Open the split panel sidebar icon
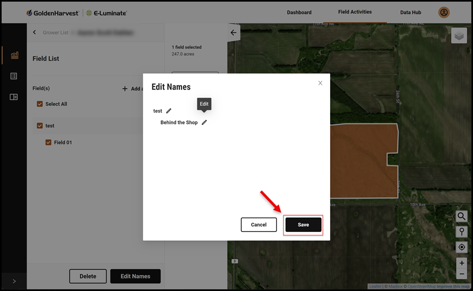473x291 pixels. [14, 97]
